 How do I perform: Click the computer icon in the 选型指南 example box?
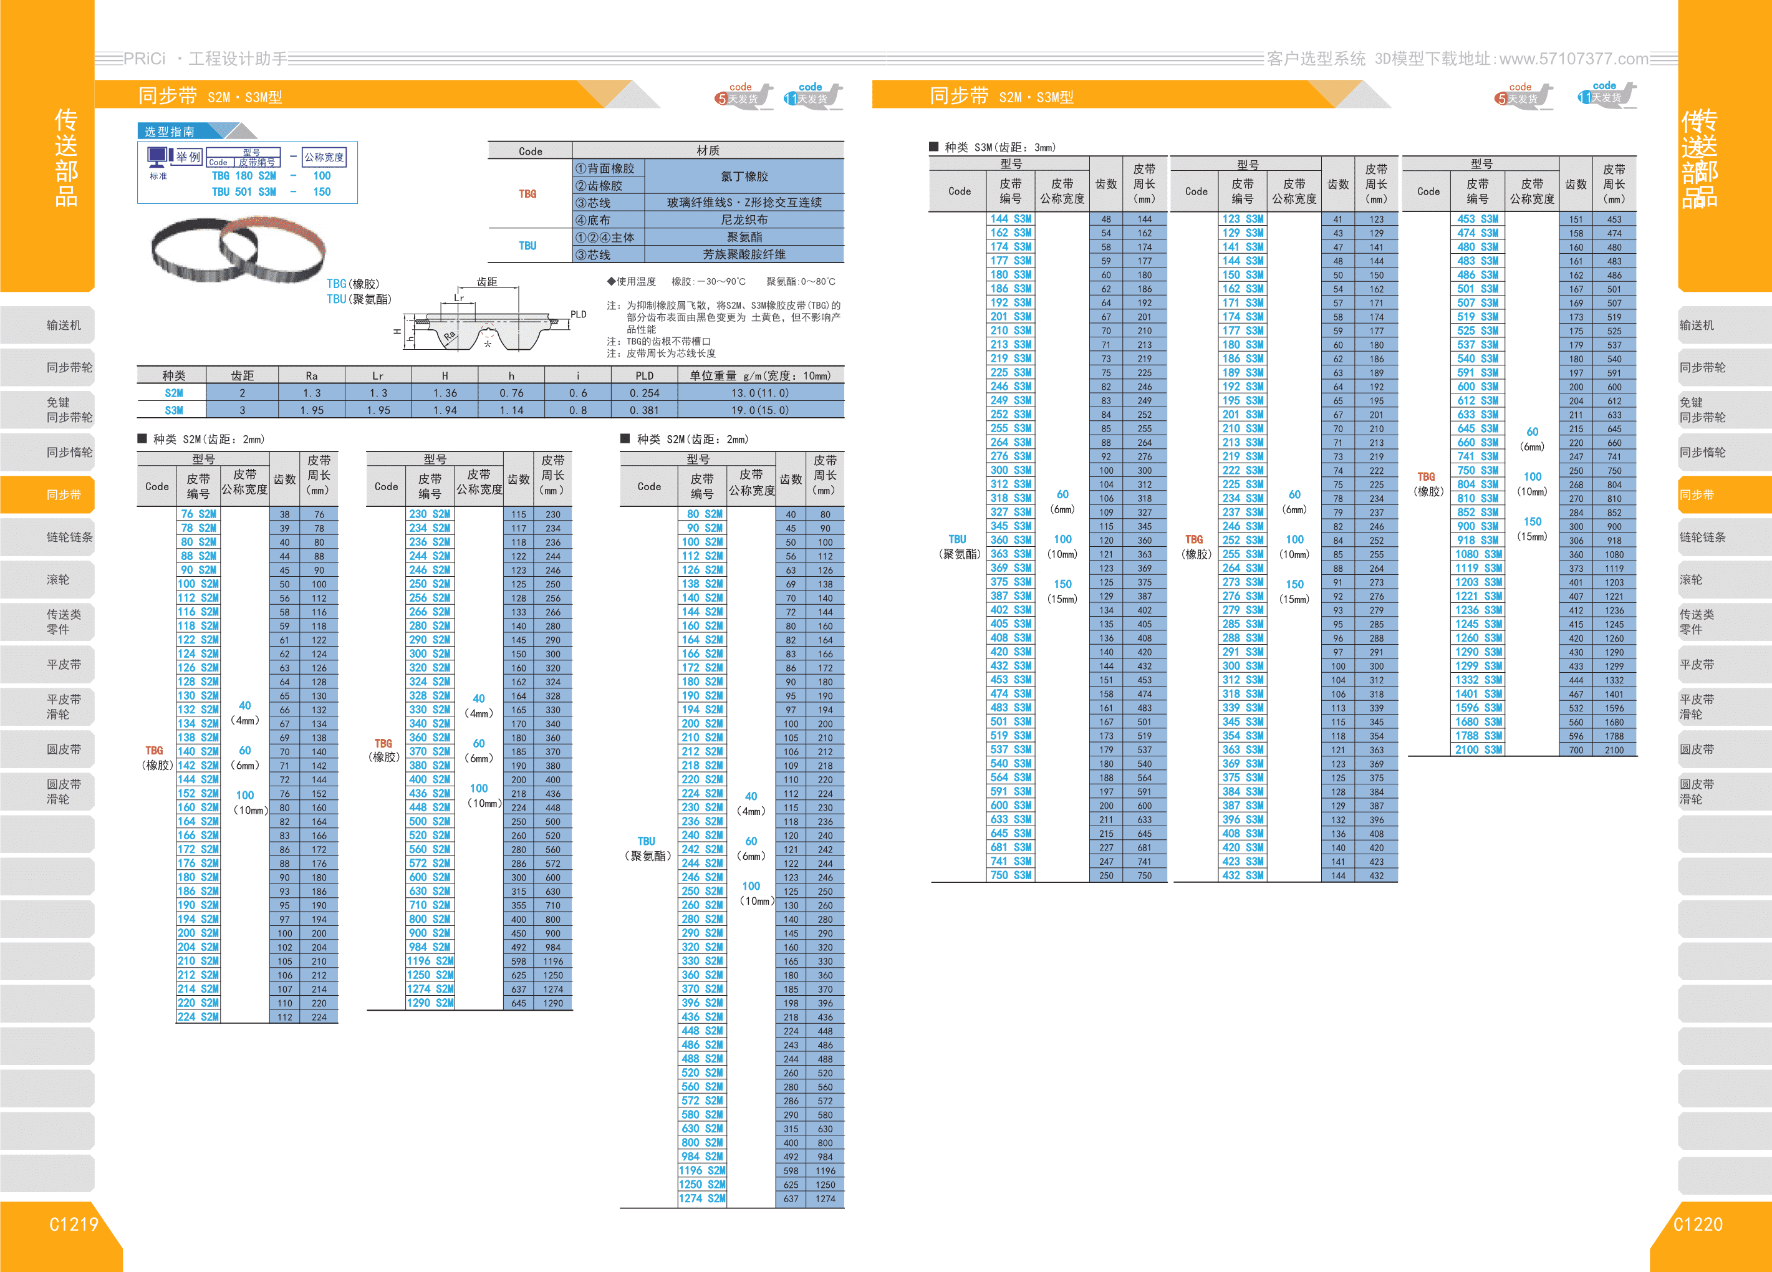(158, 158)
